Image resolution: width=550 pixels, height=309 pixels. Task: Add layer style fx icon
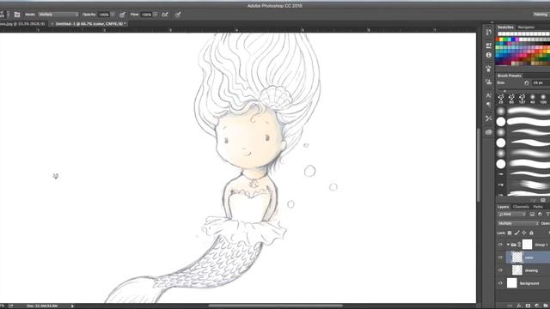pyautogui.click(x=519, y=306)
